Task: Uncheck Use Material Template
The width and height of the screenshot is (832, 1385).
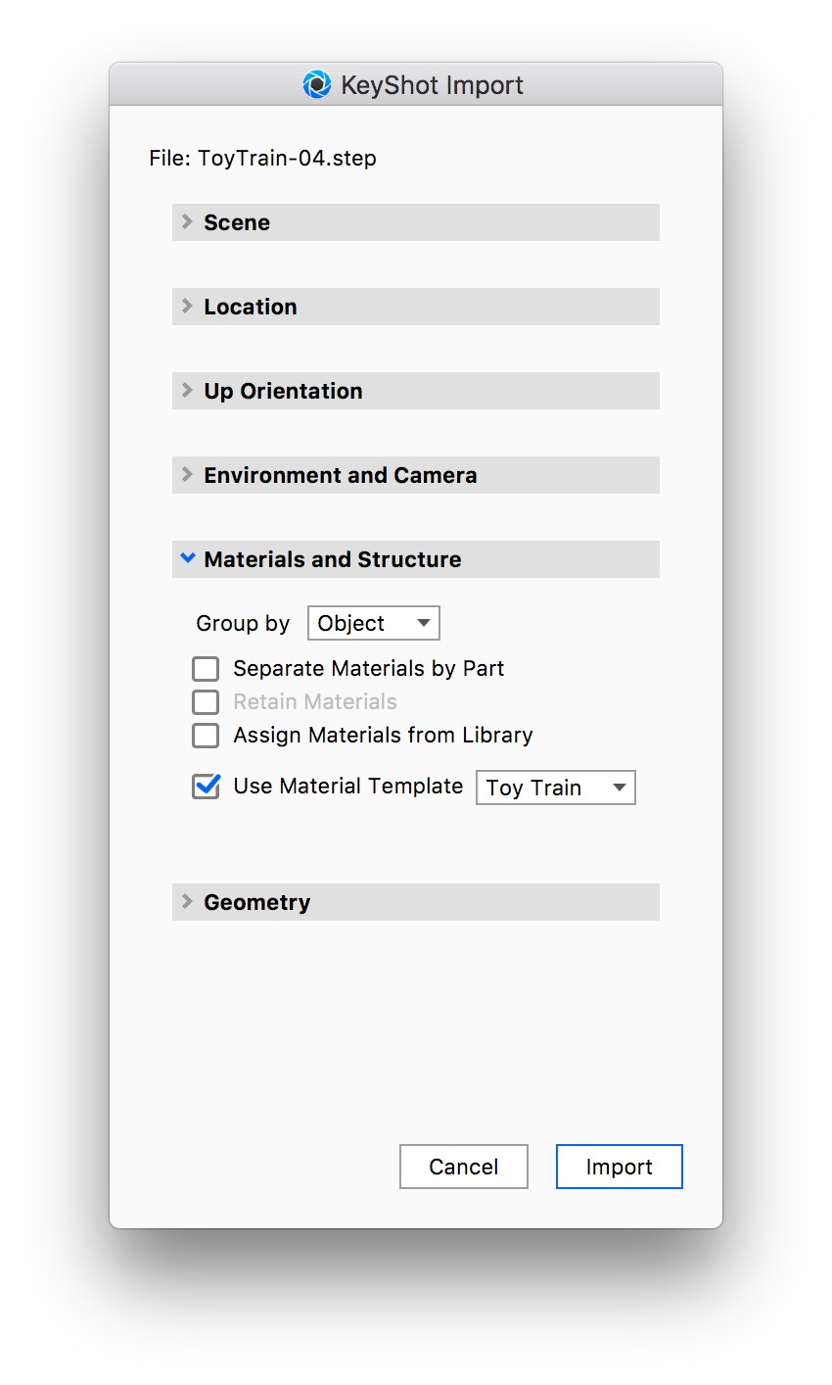Action: coord(206,786)
